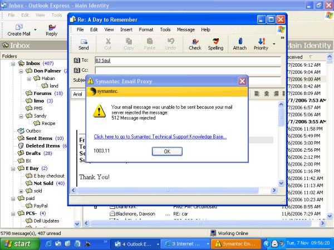
Task: Collapse the Sandy folder node
Action: tap(21, 116)
